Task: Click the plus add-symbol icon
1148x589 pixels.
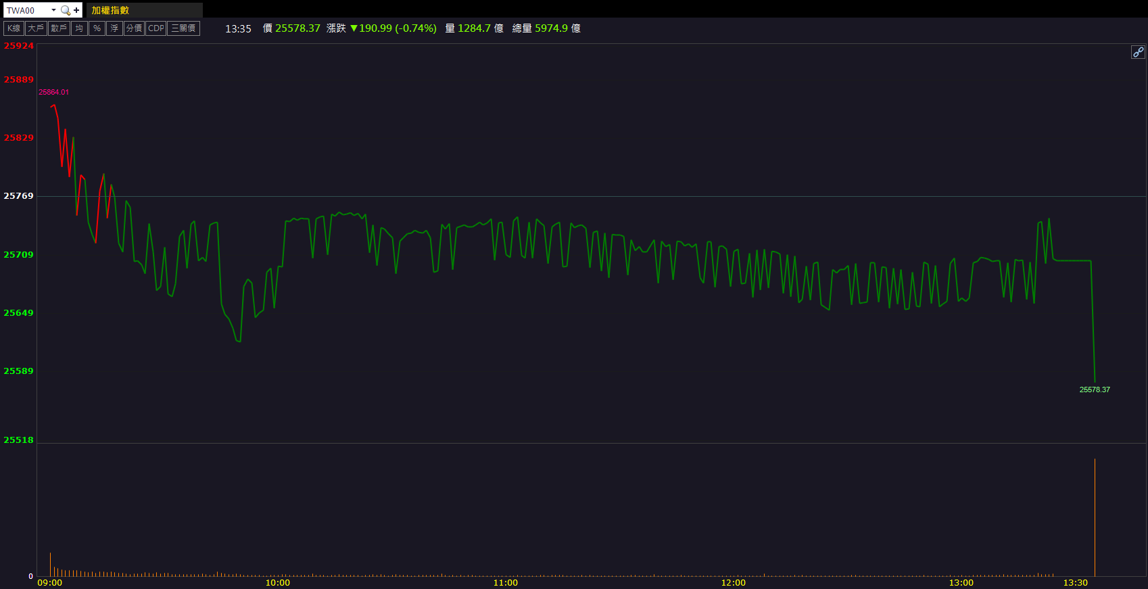Action: point(76,10)
